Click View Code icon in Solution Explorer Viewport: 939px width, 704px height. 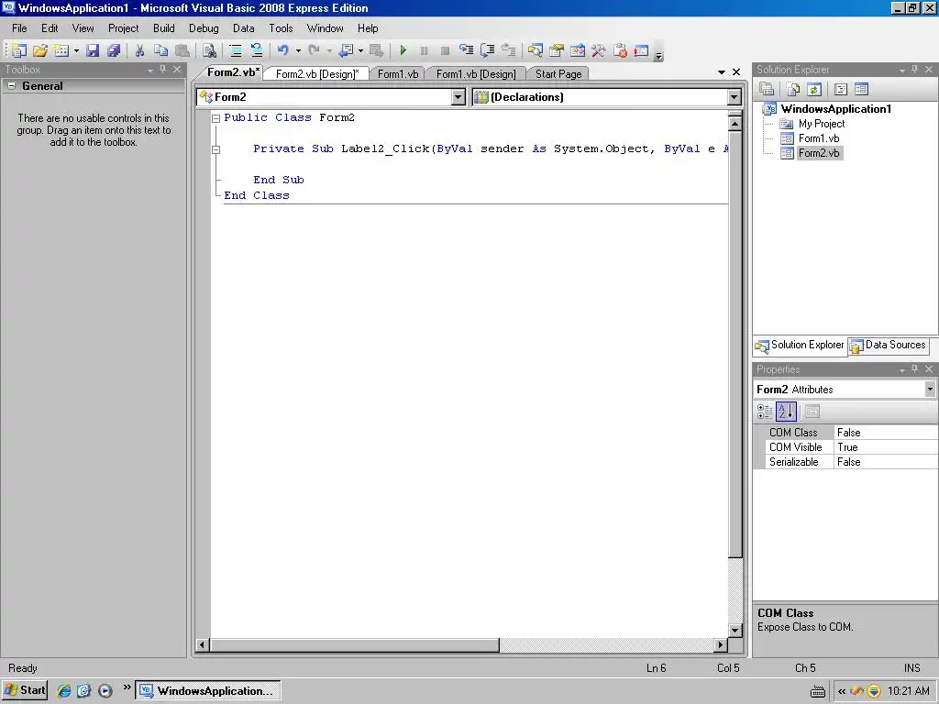coord(841,89)
